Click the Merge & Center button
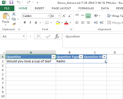123x99 pixels. (x=115, y=23)
